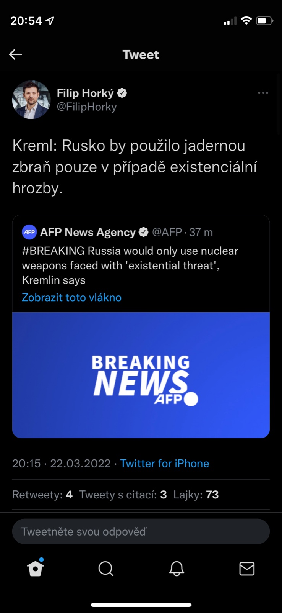
Task: Tap the reply field "Tweetněte svou odpověď"
Action: pyautogui.click(x=141, y=531)
